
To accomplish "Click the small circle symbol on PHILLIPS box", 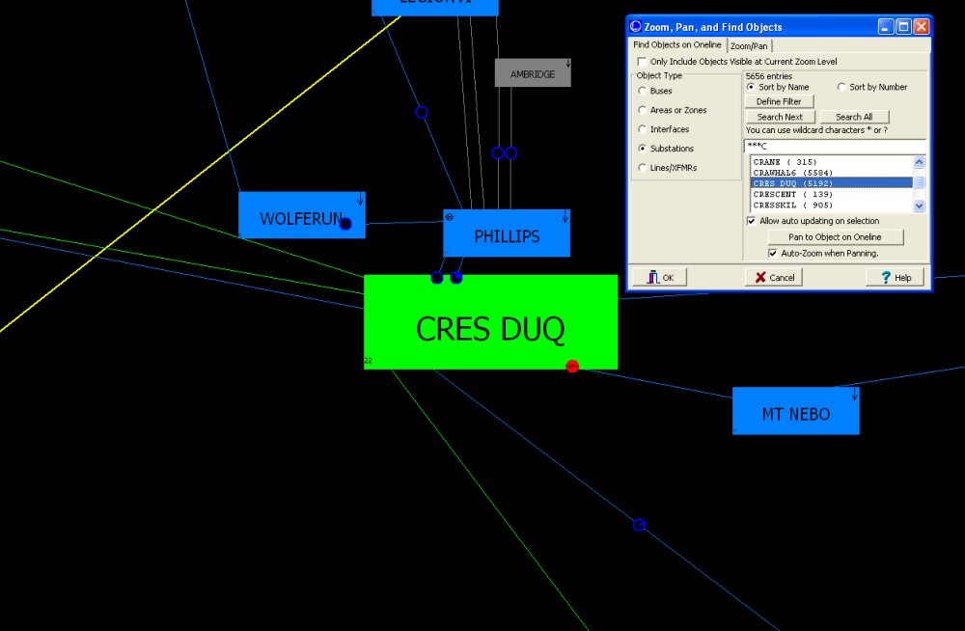I will [x=449, y=217].
